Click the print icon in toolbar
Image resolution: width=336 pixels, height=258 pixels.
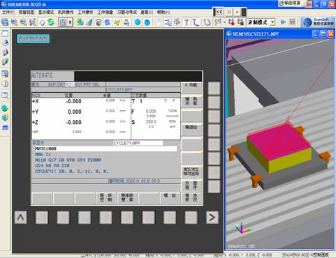[x=126, y=22]
